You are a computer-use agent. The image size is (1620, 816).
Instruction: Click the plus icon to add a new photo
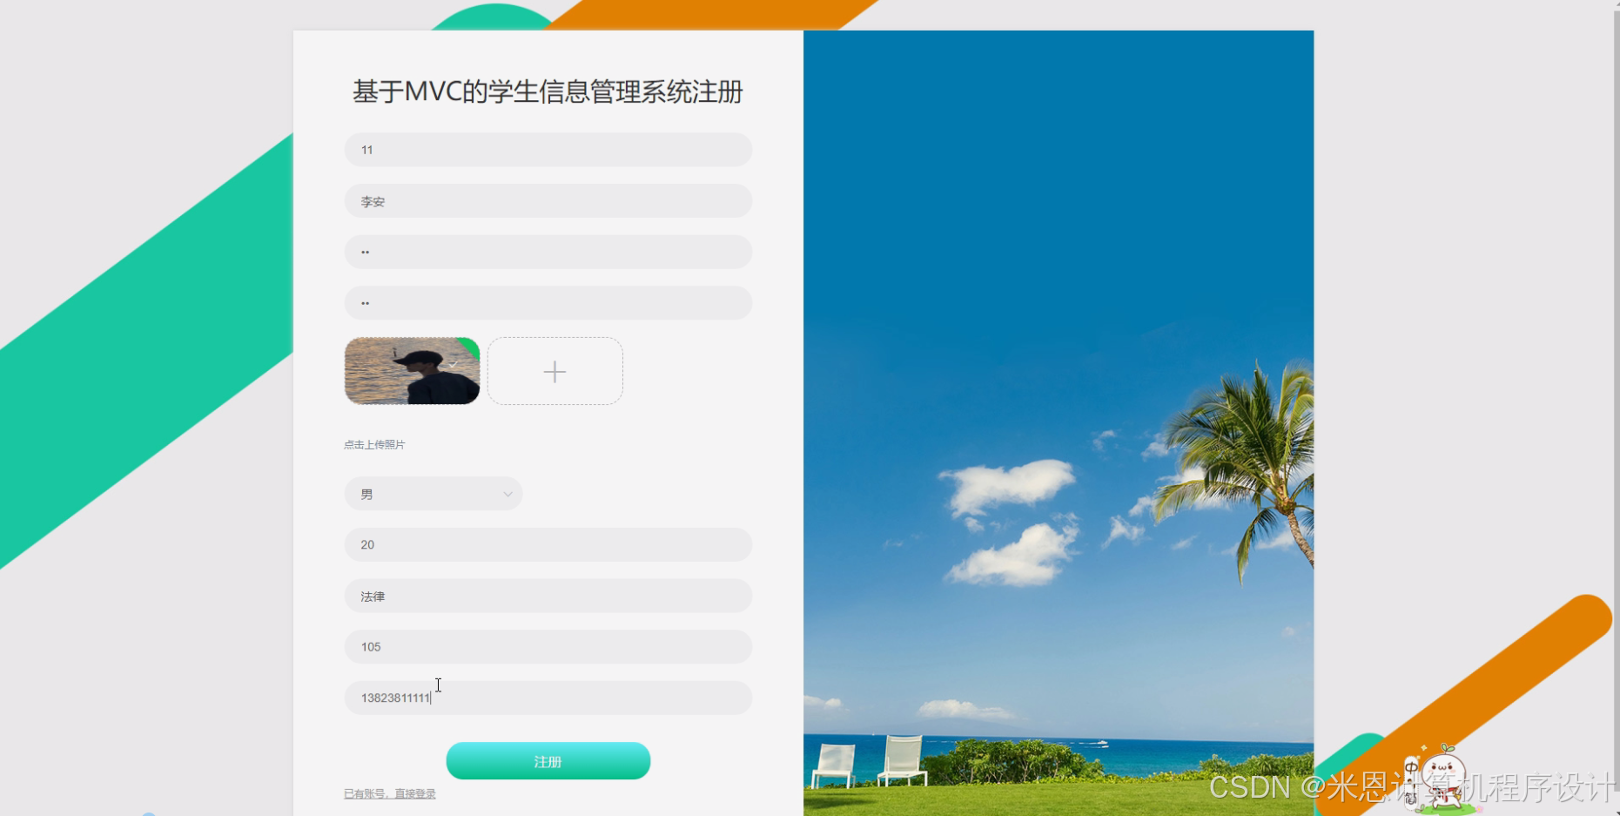coord(555,371)
